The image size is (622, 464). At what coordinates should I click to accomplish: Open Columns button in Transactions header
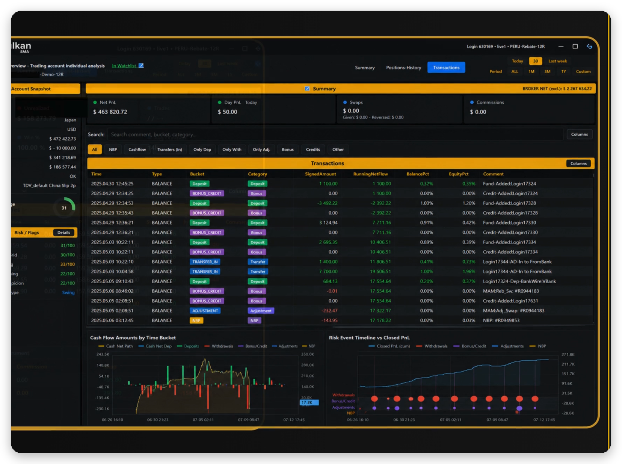click(x=578, y=163)
